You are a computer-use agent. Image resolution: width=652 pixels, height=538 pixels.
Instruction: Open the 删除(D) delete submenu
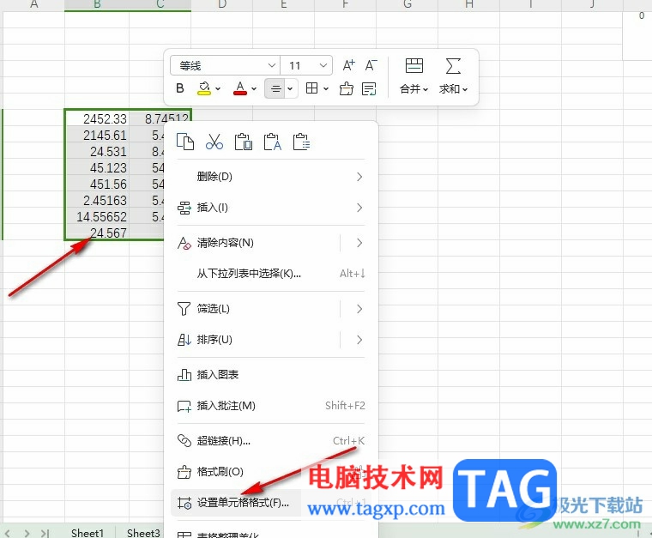coord(271,177)
